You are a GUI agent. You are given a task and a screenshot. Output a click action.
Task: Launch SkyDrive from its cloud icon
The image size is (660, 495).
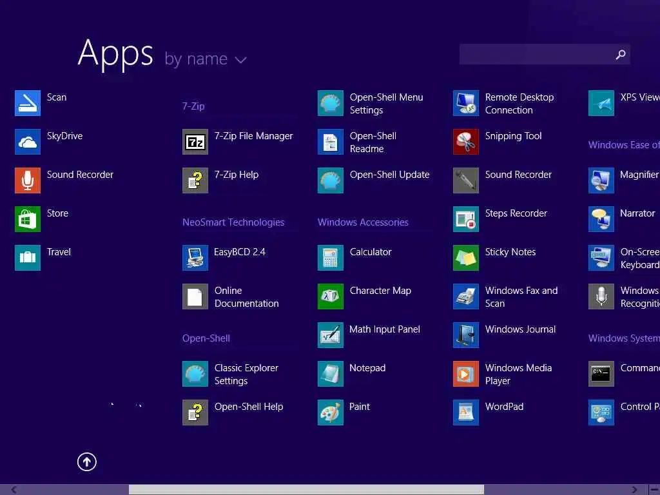pos(27,142)
